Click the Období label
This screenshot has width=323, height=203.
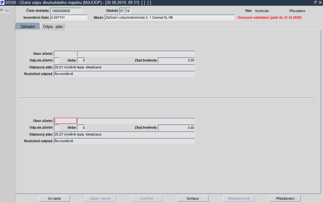pyautogui.click(x=112, y=11)
